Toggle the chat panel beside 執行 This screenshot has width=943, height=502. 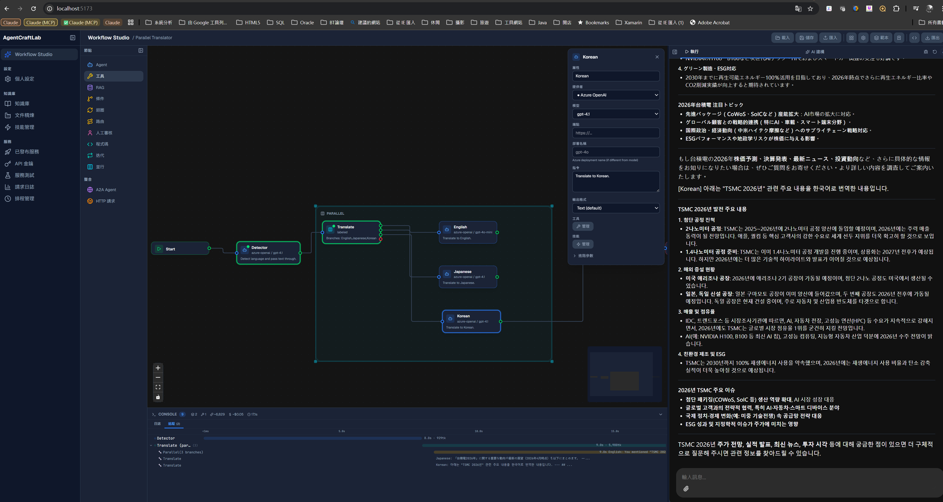[x=675, y=52]
